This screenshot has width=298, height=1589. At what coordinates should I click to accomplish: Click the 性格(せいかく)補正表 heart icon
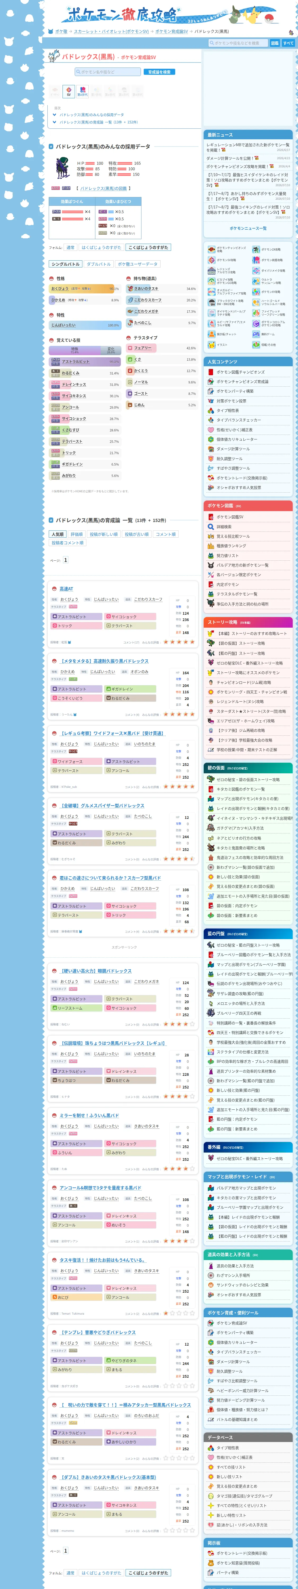click(211, 430)
